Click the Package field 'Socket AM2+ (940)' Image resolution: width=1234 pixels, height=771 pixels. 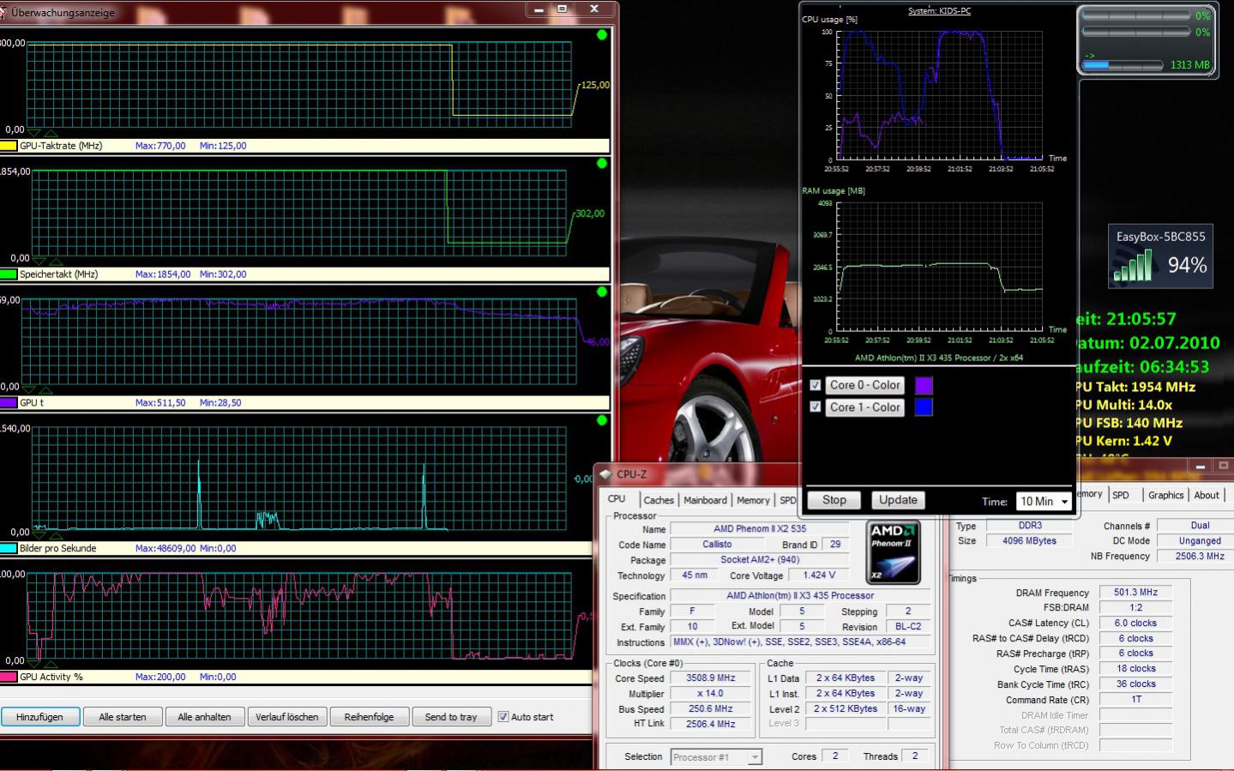[760, 559]
